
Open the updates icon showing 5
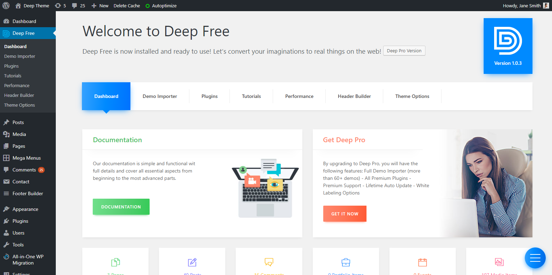(58, 6)
